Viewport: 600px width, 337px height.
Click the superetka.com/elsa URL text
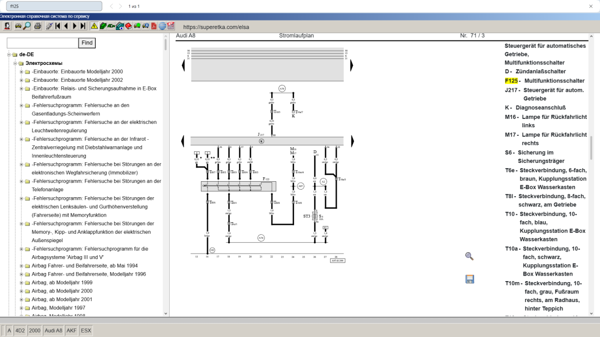[x=216, y=27]
